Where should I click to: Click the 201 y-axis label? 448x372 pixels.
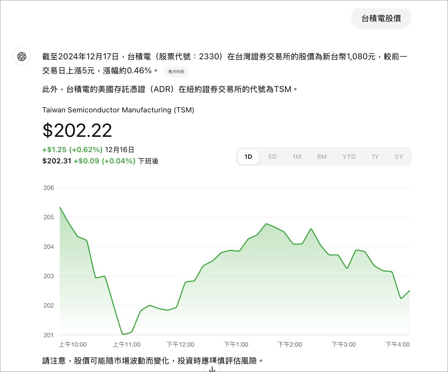(49, 335)
